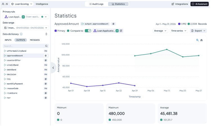Click the green comparison average 101,311.7

[168, 120]
